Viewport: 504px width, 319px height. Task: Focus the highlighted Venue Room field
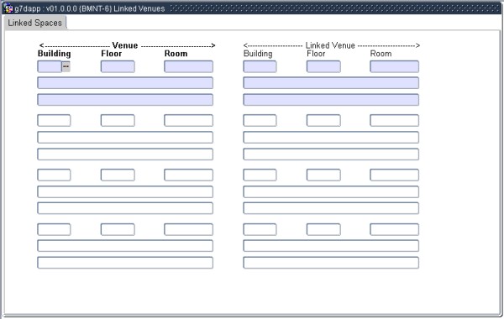(x=188, y=66)
